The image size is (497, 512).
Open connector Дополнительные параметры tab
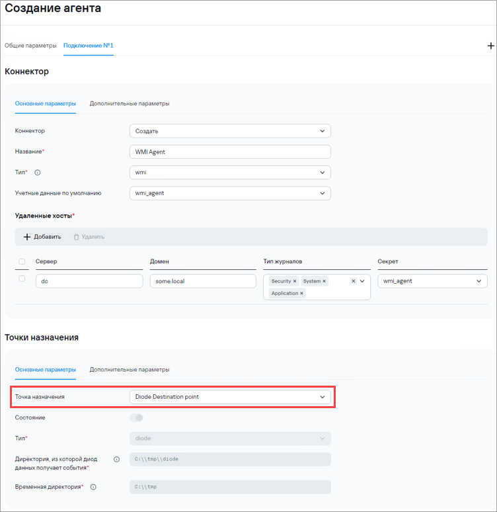click(x=130, y=103)
